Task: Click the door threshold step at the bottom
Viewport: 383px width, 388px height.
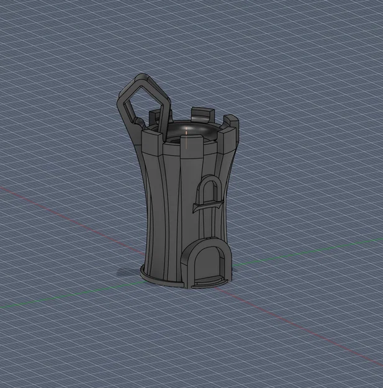Action: coord(210,282)
